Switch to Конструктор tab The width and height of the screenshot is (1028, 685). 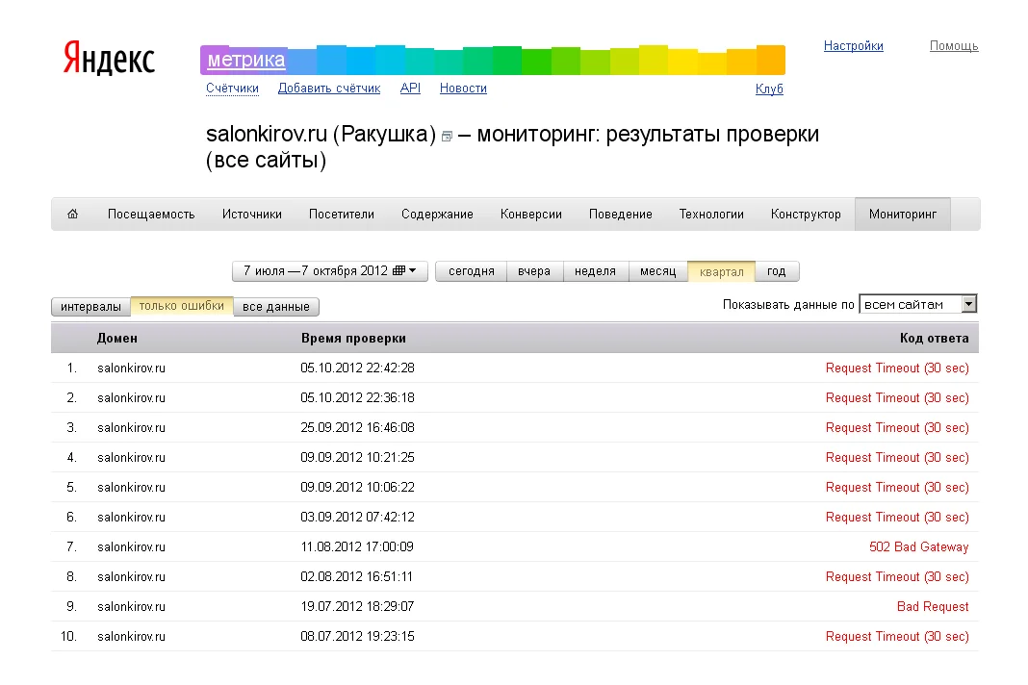806,215
